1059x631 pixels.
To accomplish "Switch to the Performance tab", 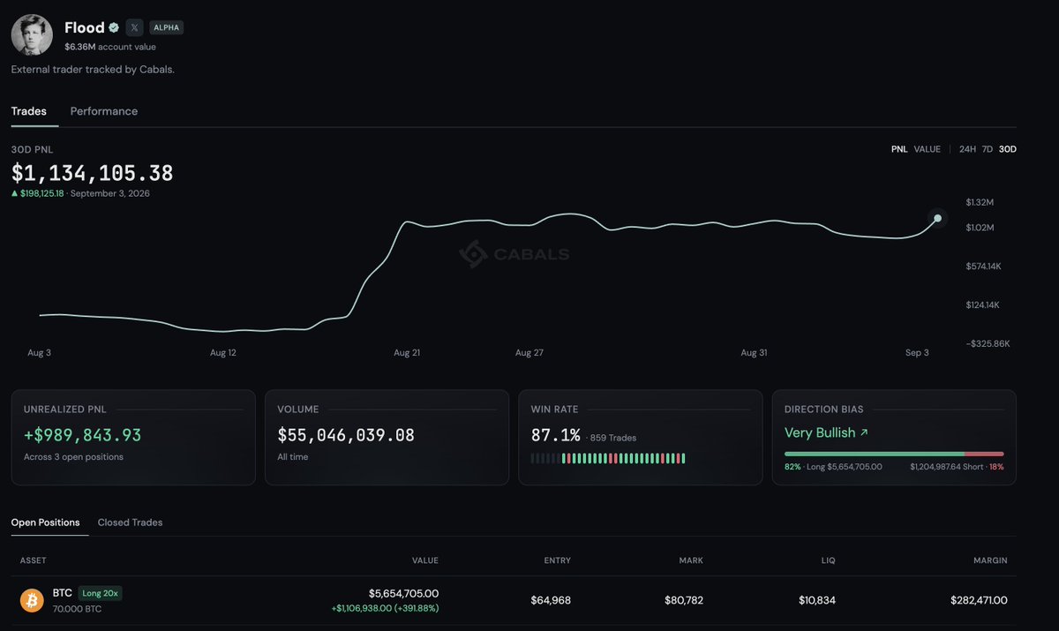I will pyautogui.click(x=104, y=111).
